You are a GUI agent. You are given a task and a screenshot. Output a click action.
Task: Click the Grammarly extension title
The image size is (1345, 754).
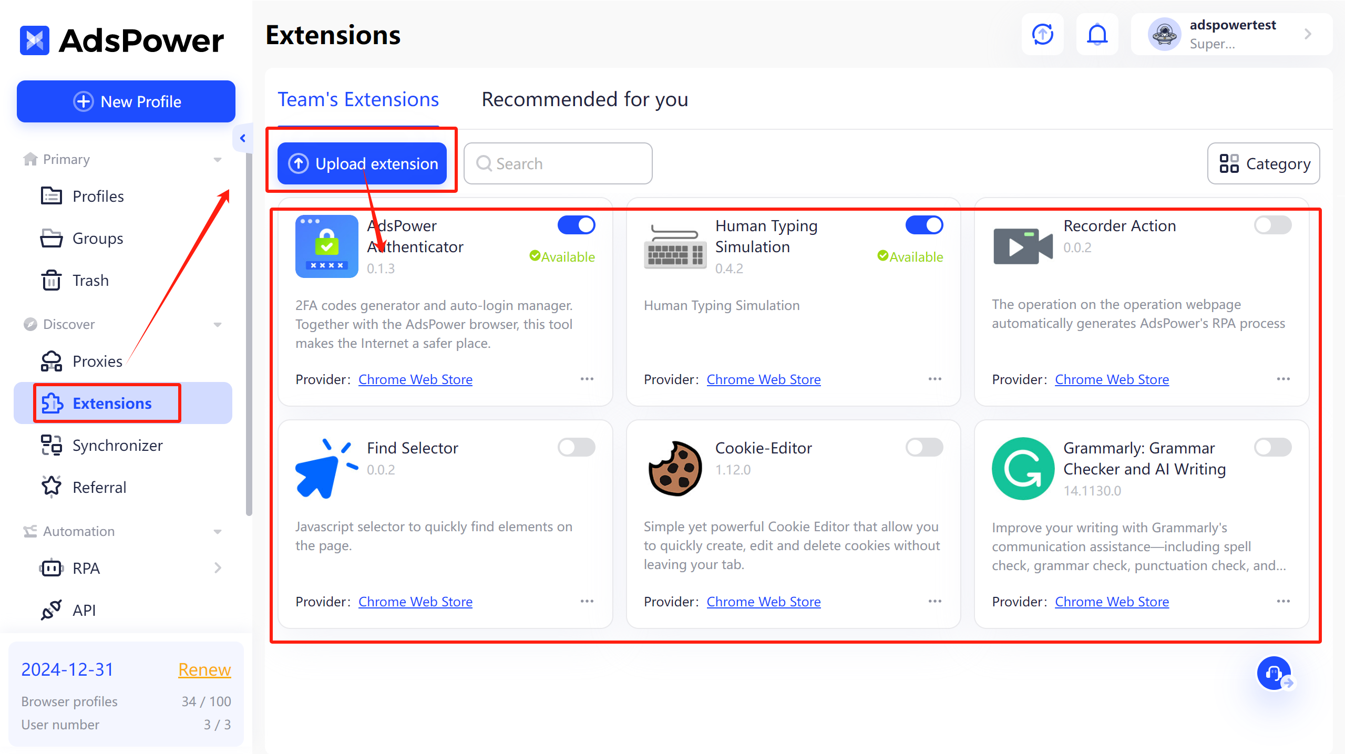click(x=1144, y=458)
